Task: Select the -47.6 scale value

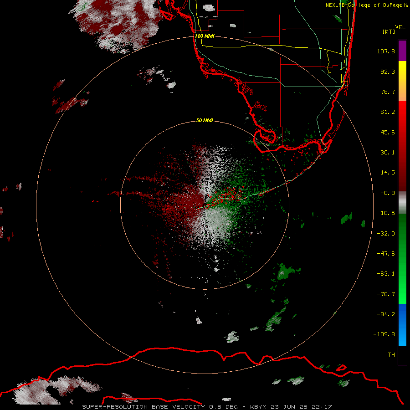Action: pos(386,254)
